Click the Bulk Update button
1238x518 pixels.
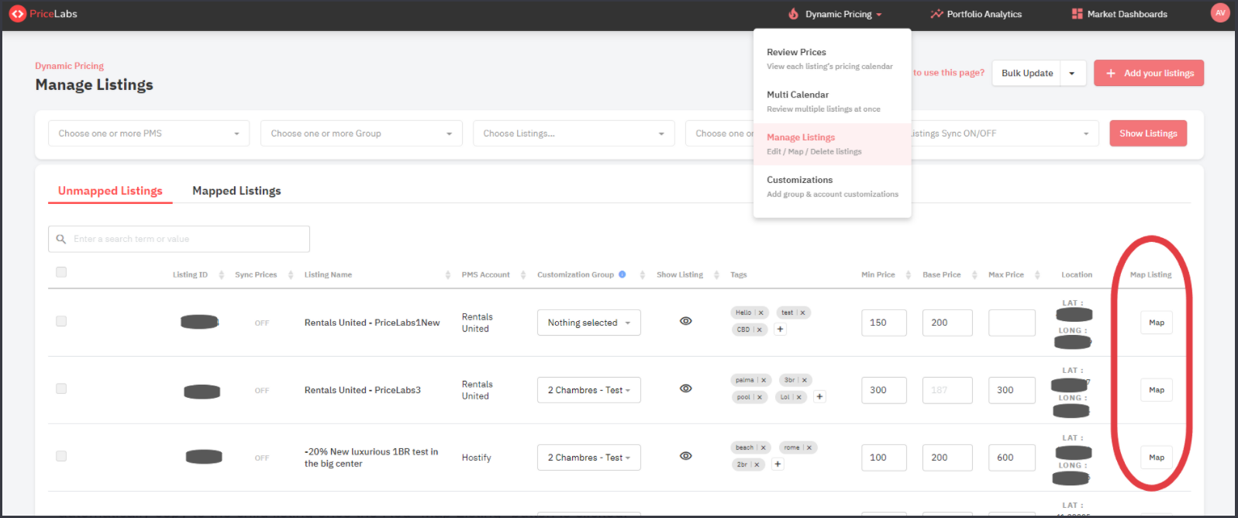(1026, 73)
